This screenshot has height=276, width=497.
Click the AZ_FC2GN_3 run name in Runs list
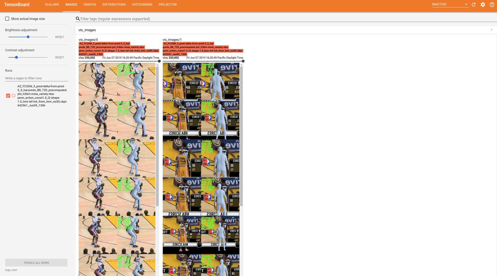(42, 96)
